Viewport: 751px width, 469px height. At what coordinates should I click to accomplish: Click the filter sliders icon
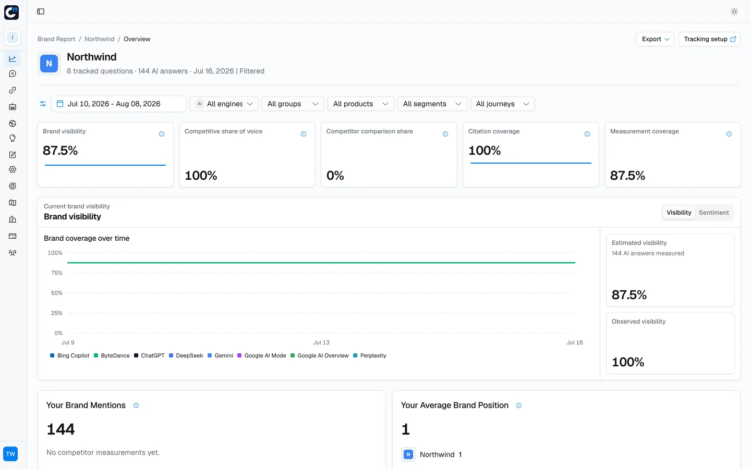pyautogui.click(x=43, y=104)
